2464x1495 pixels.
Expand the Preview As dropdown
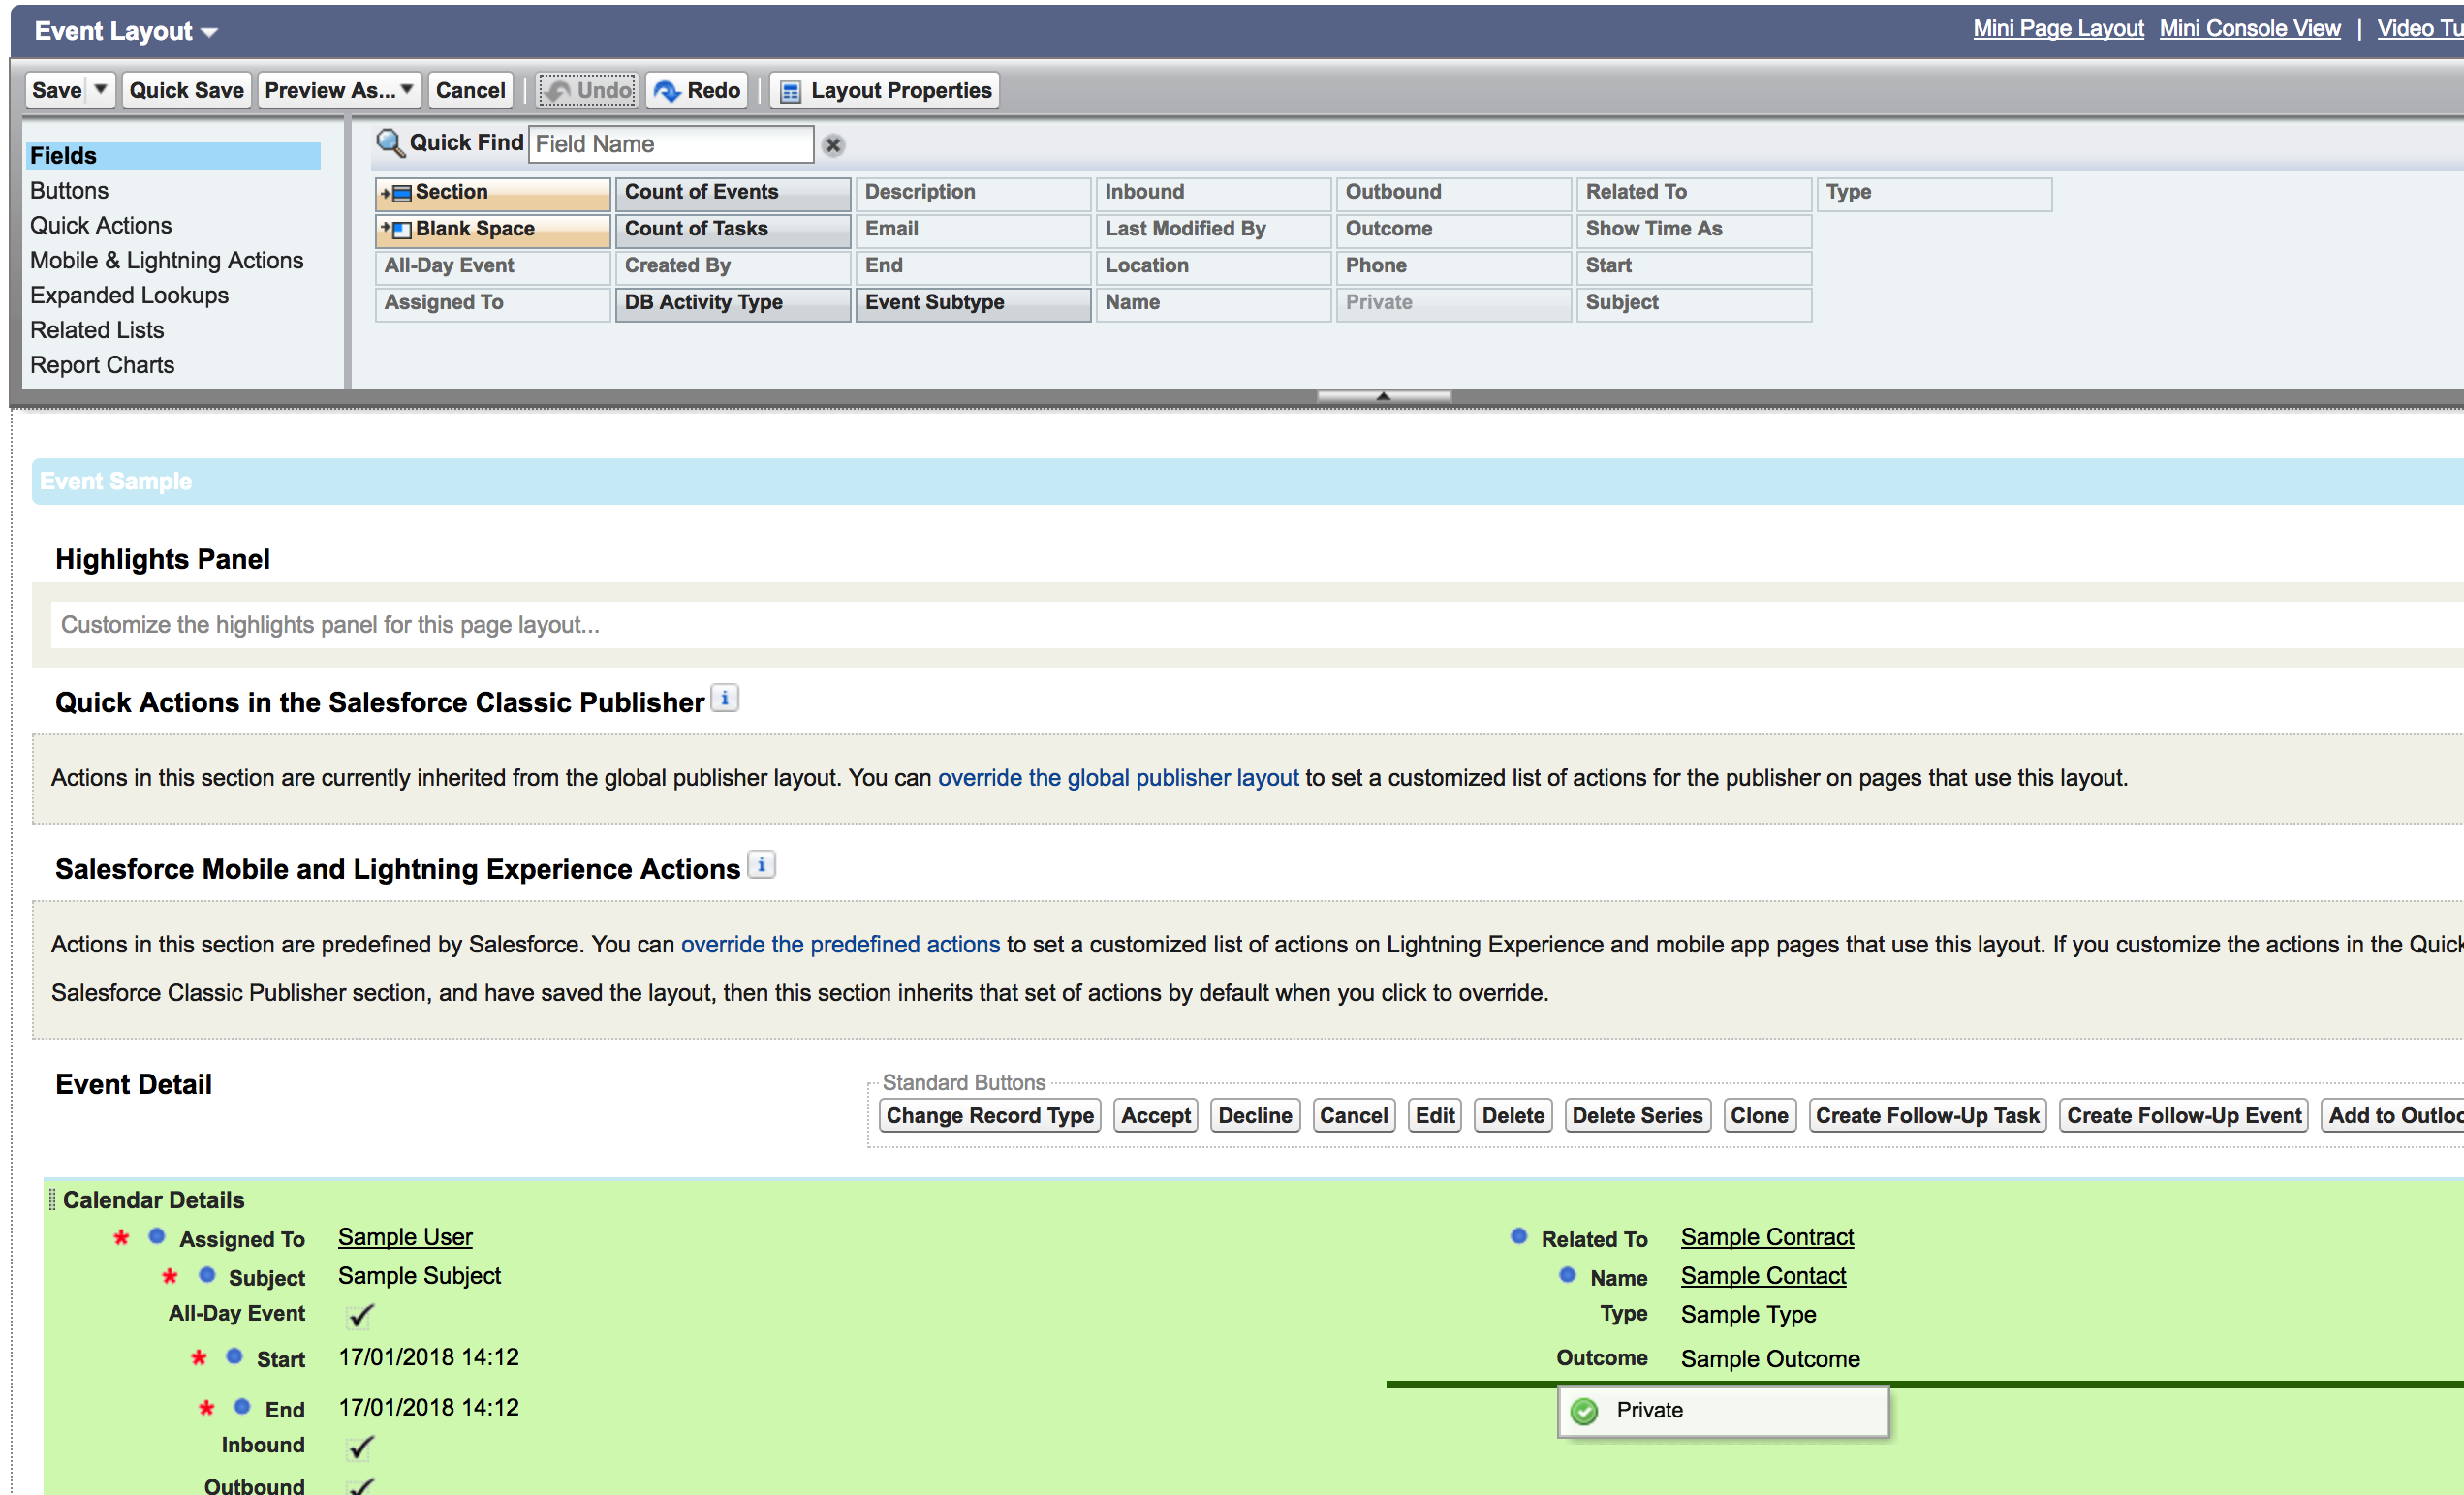pyautogui.click(x=407, y=90)
